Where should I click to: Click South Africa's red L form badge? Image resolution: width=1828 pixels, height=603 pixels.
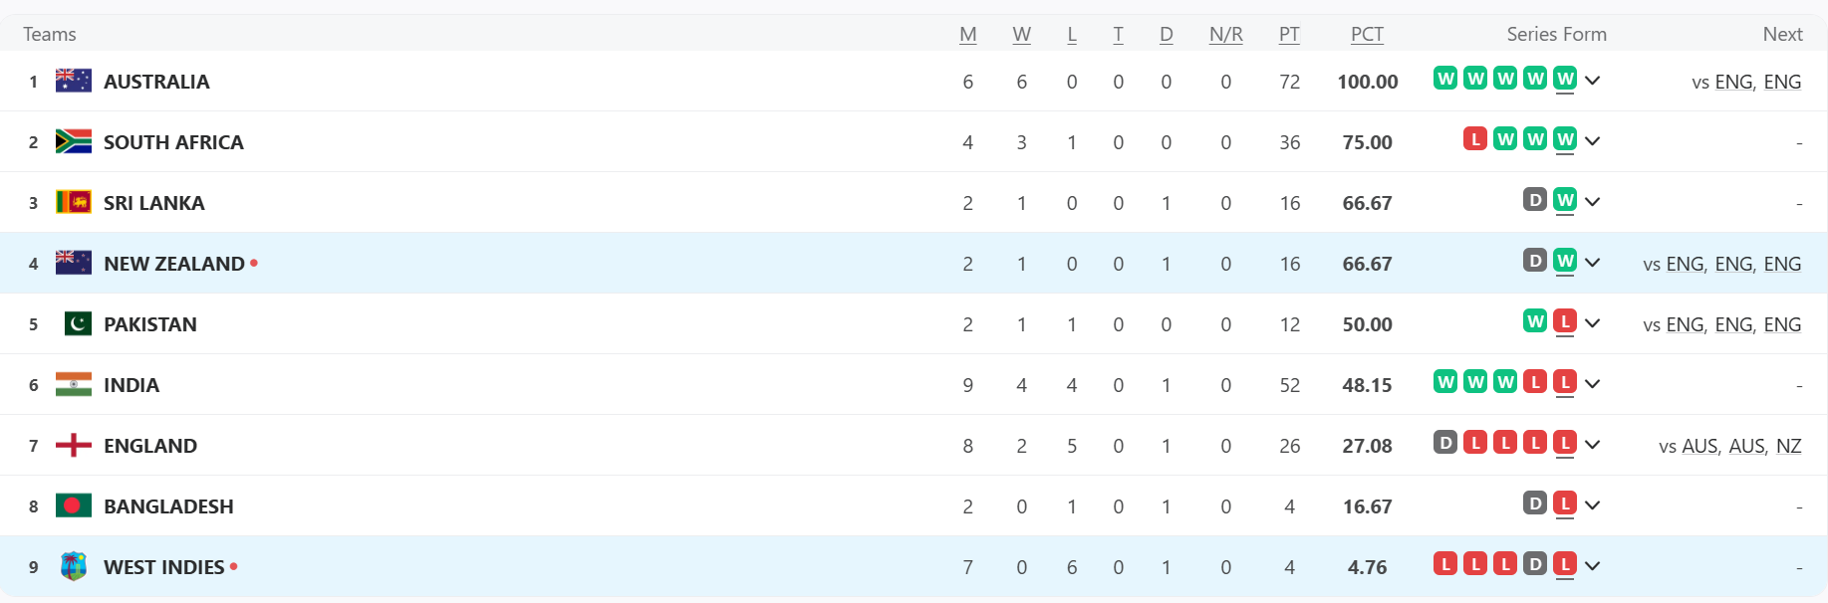(x=1475, y=139)
